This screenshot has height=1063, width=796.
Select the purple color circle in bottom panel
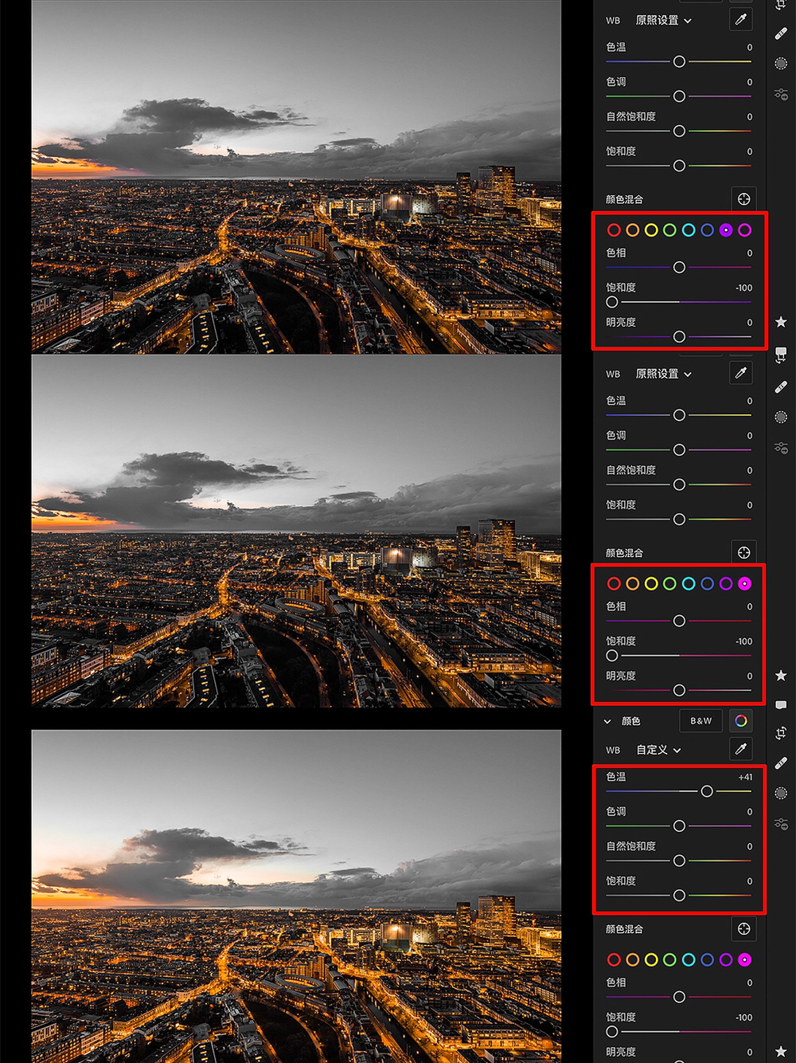pyautogui.click(x=726, y=960)
